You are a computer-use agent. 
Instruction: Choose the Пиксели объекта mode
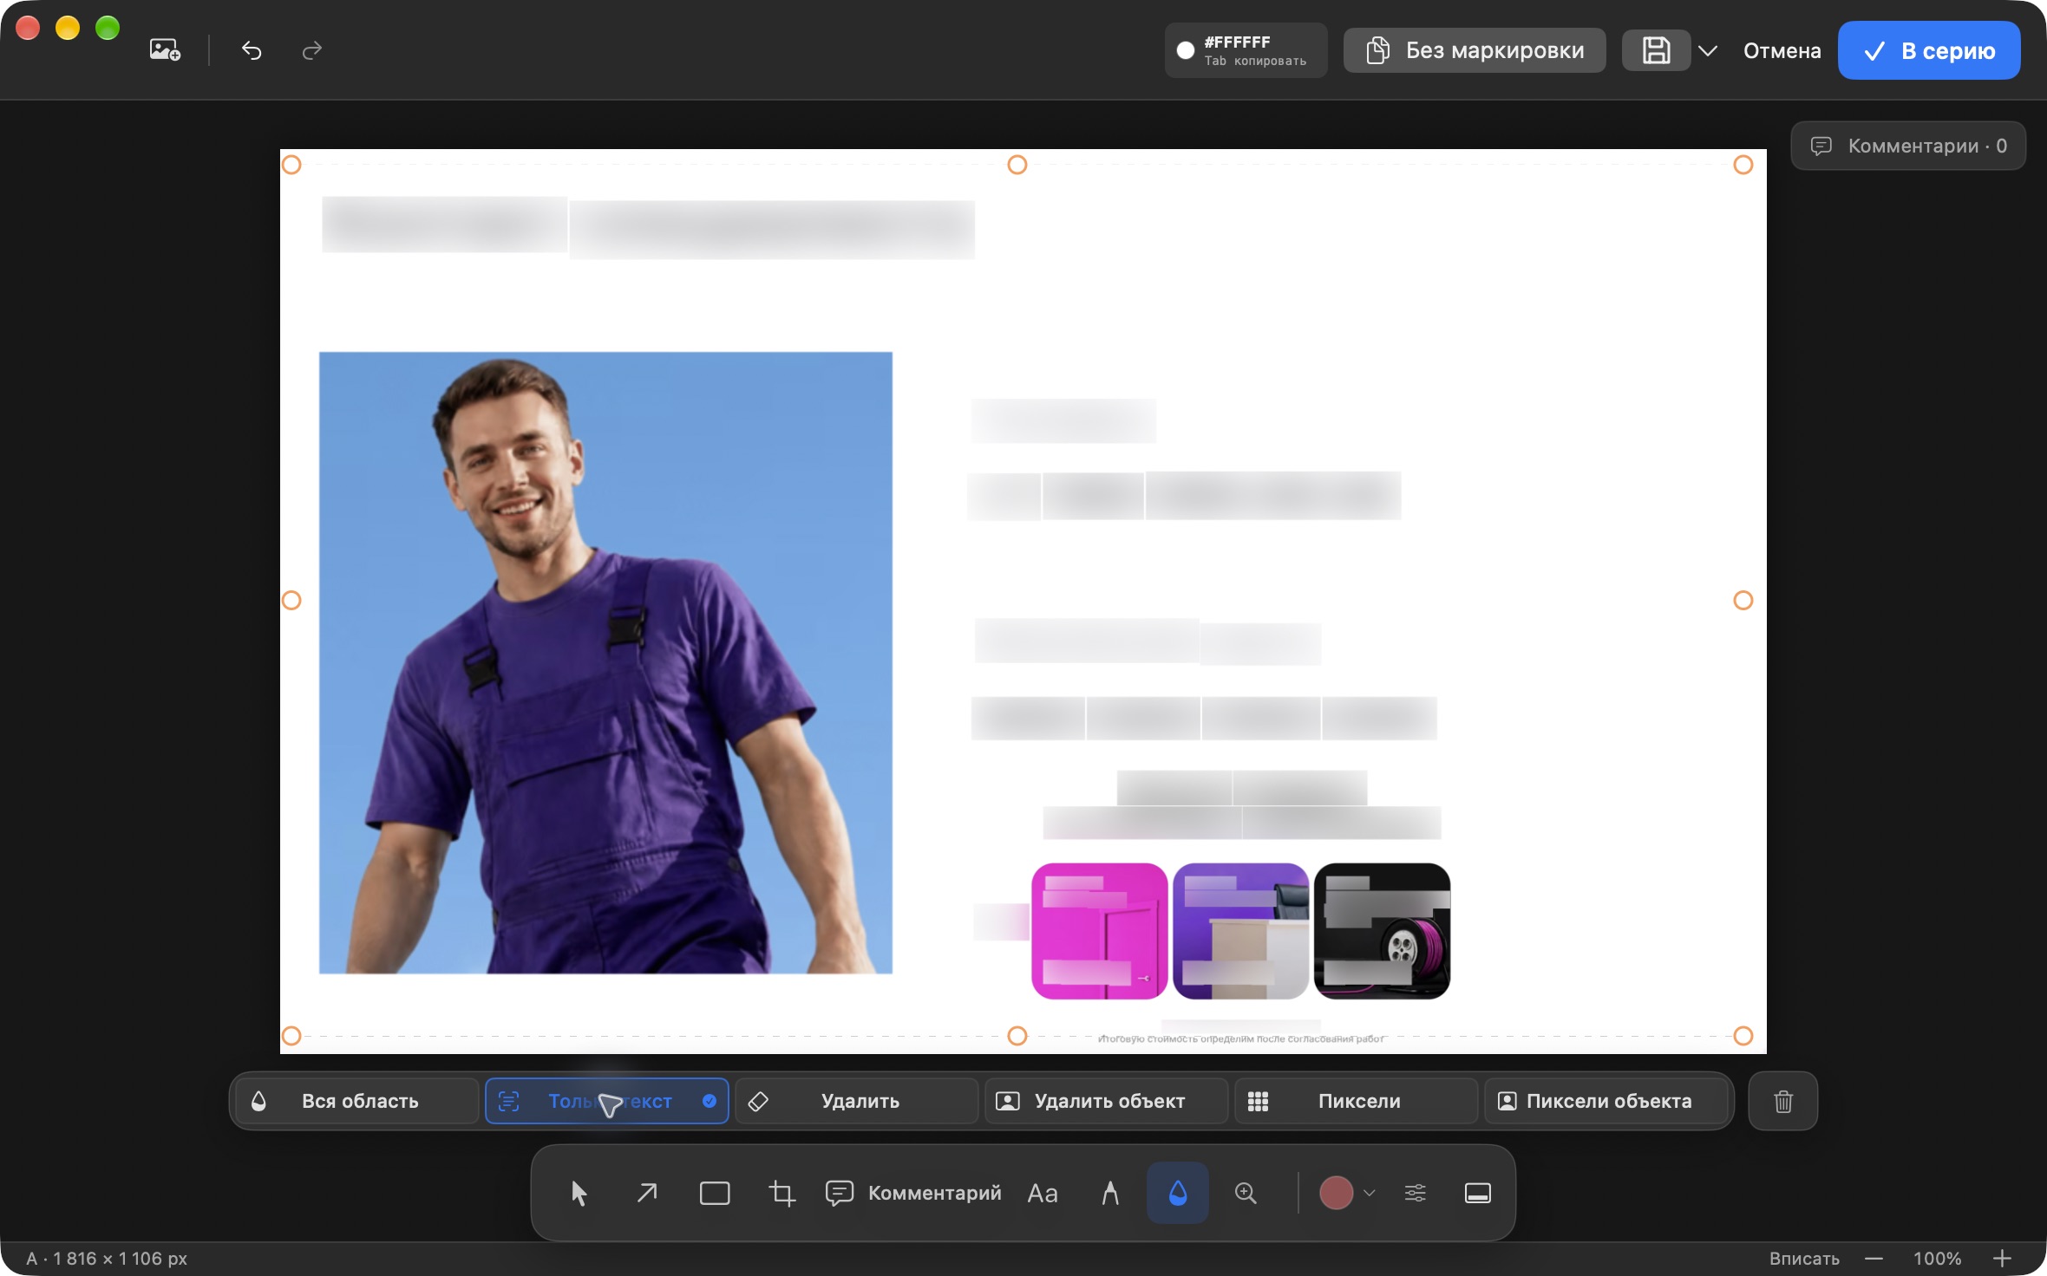tap(1606, 1101)
